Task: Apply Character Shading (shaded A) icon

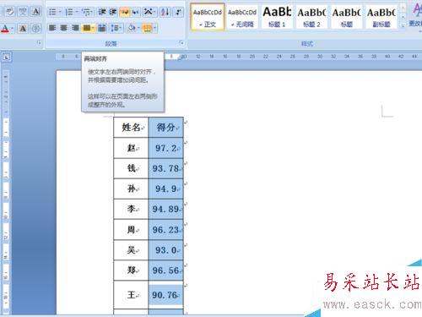Action: click(23, 28)
